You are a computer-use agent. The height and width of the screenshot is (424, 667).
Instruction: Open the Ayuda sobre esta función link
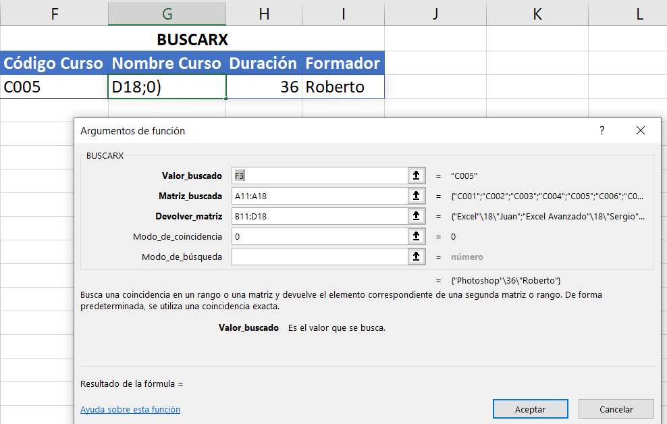coord(130,409)
